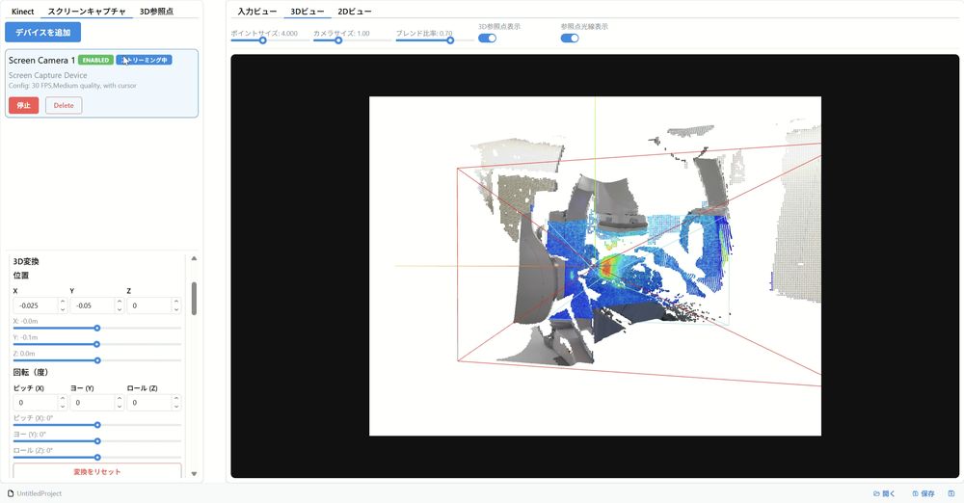The height and width of the screenshot is (503, 964).
Task: Decrease the ピッチ (X) value with down arrow
Action: [x=62, y=406]
